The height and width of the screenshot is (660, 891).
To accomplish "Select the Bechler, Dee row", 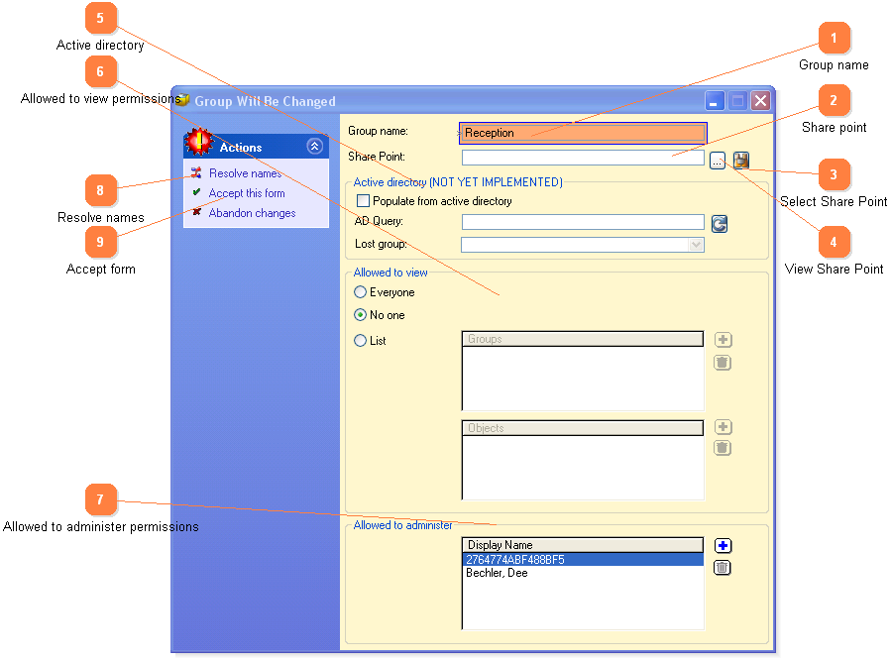I will pos(583,573).
